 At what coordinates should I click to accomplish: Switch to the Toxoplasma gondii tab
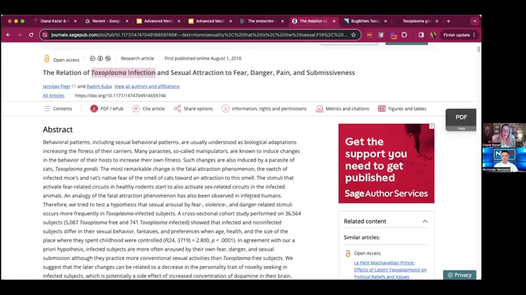coord(416,21)
